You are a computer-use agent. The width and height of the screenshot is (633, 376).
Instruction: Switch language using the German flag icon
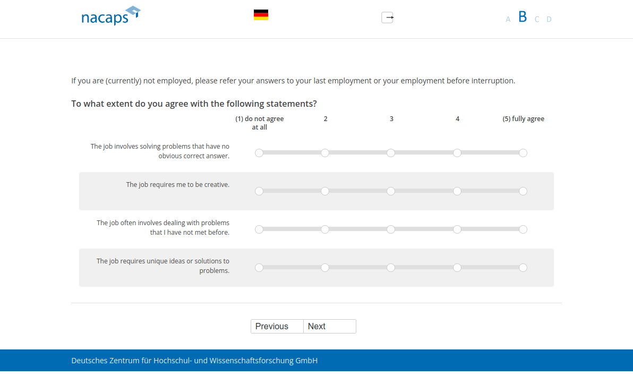pos(261,15)
